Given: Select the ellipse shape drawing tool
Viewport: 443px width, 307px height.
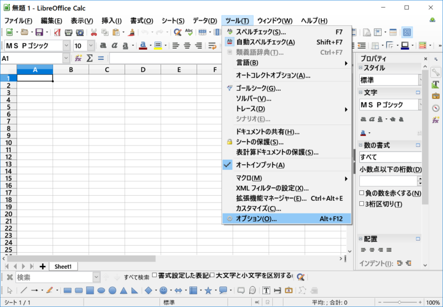Looking at the screenshot, I should pyautogui.click(x=101, y=290).
